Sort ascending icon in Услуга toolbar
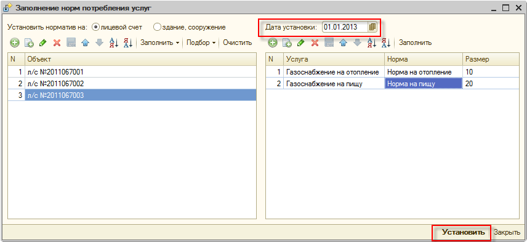This screenshot has height=242, width=527. pos(371,42)
